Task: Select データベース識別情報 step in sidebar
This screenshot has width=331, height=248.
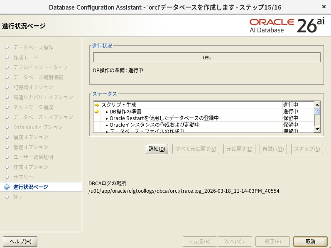Action: pos(38,77)
